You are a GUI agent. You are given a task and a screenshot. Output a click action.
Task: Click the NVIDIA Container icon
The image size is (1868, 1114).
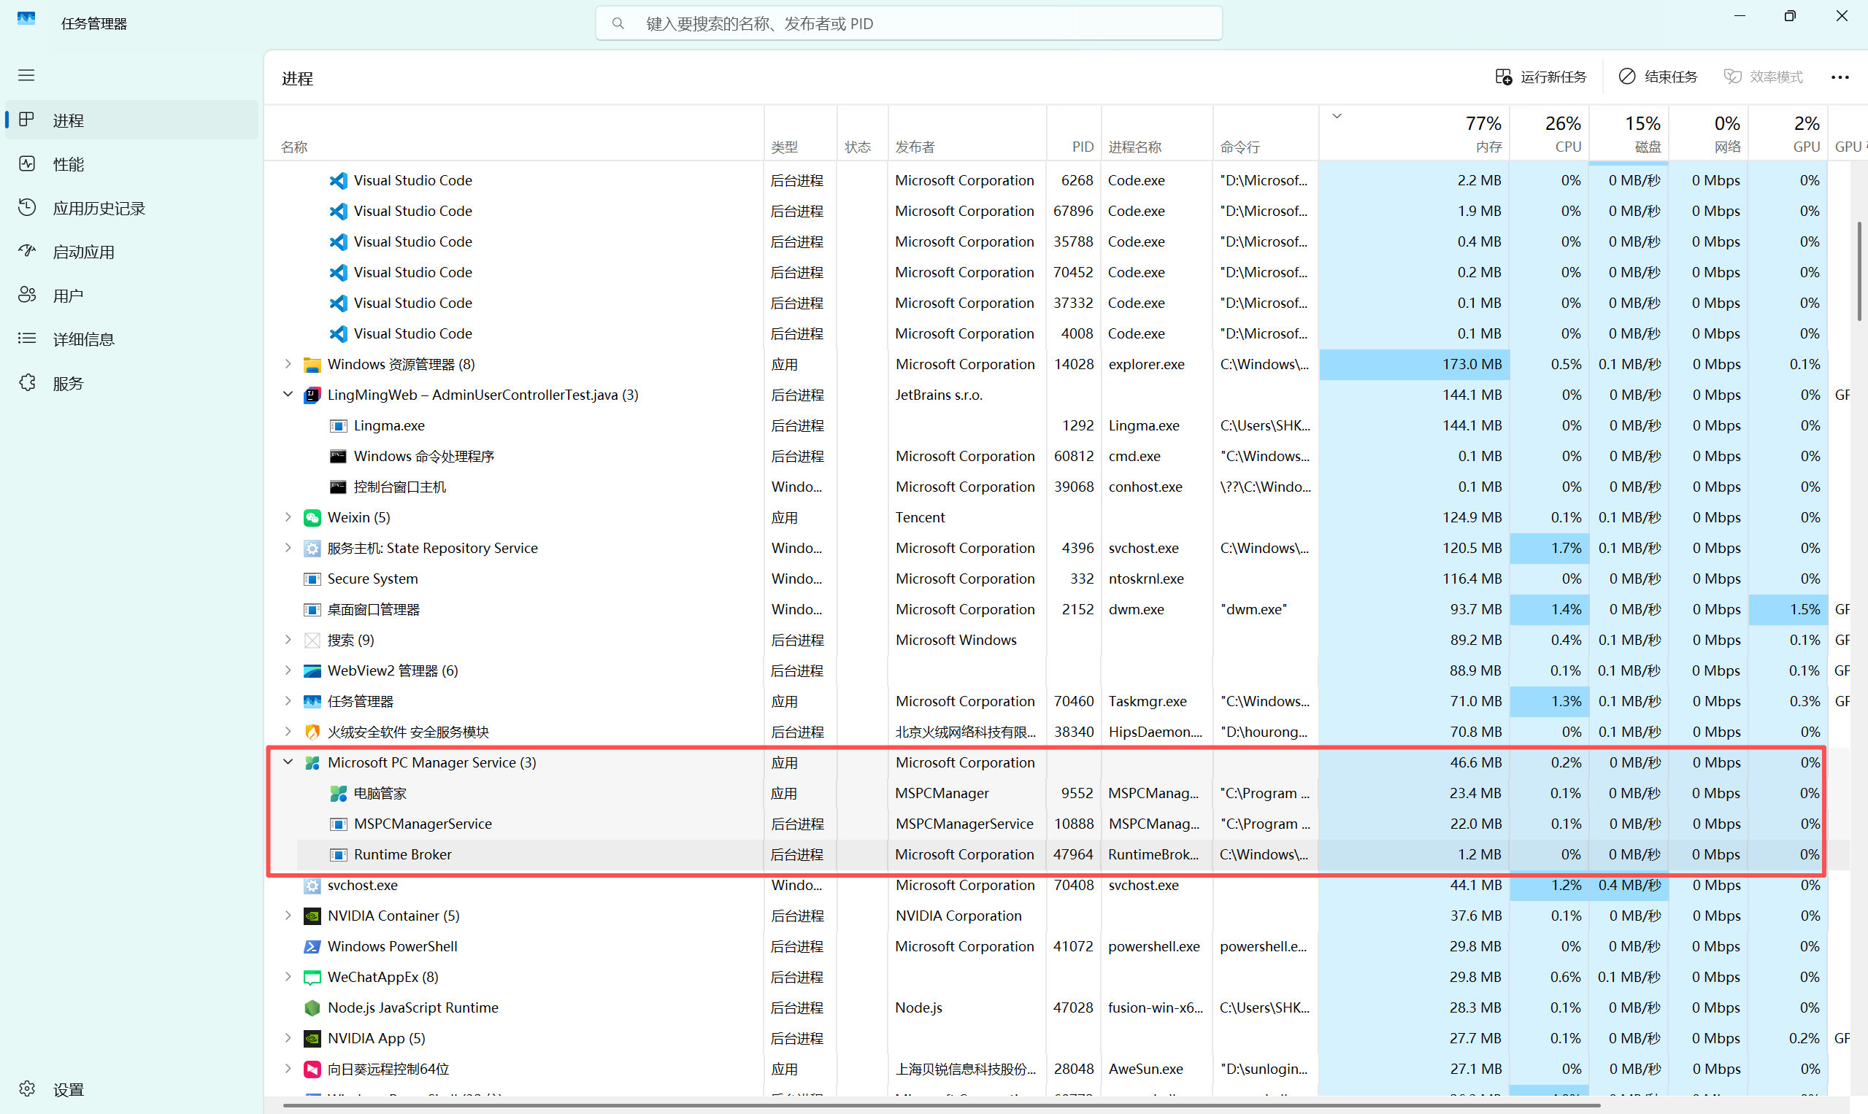(312, 916)
